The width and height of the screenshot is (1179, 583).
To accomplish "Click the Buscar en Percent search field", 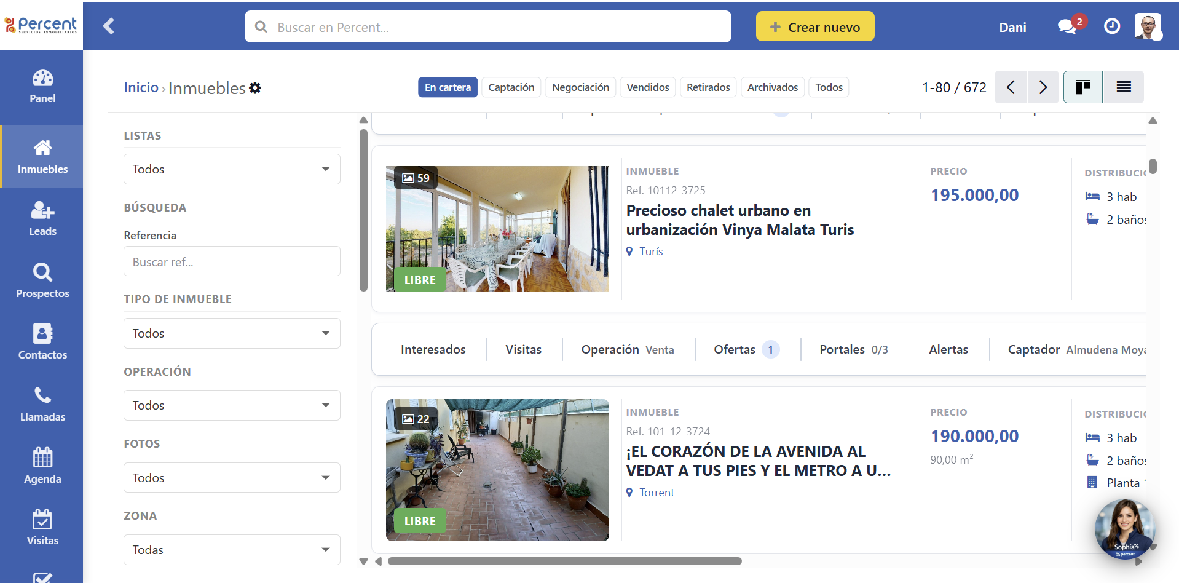I will point(488,26).
